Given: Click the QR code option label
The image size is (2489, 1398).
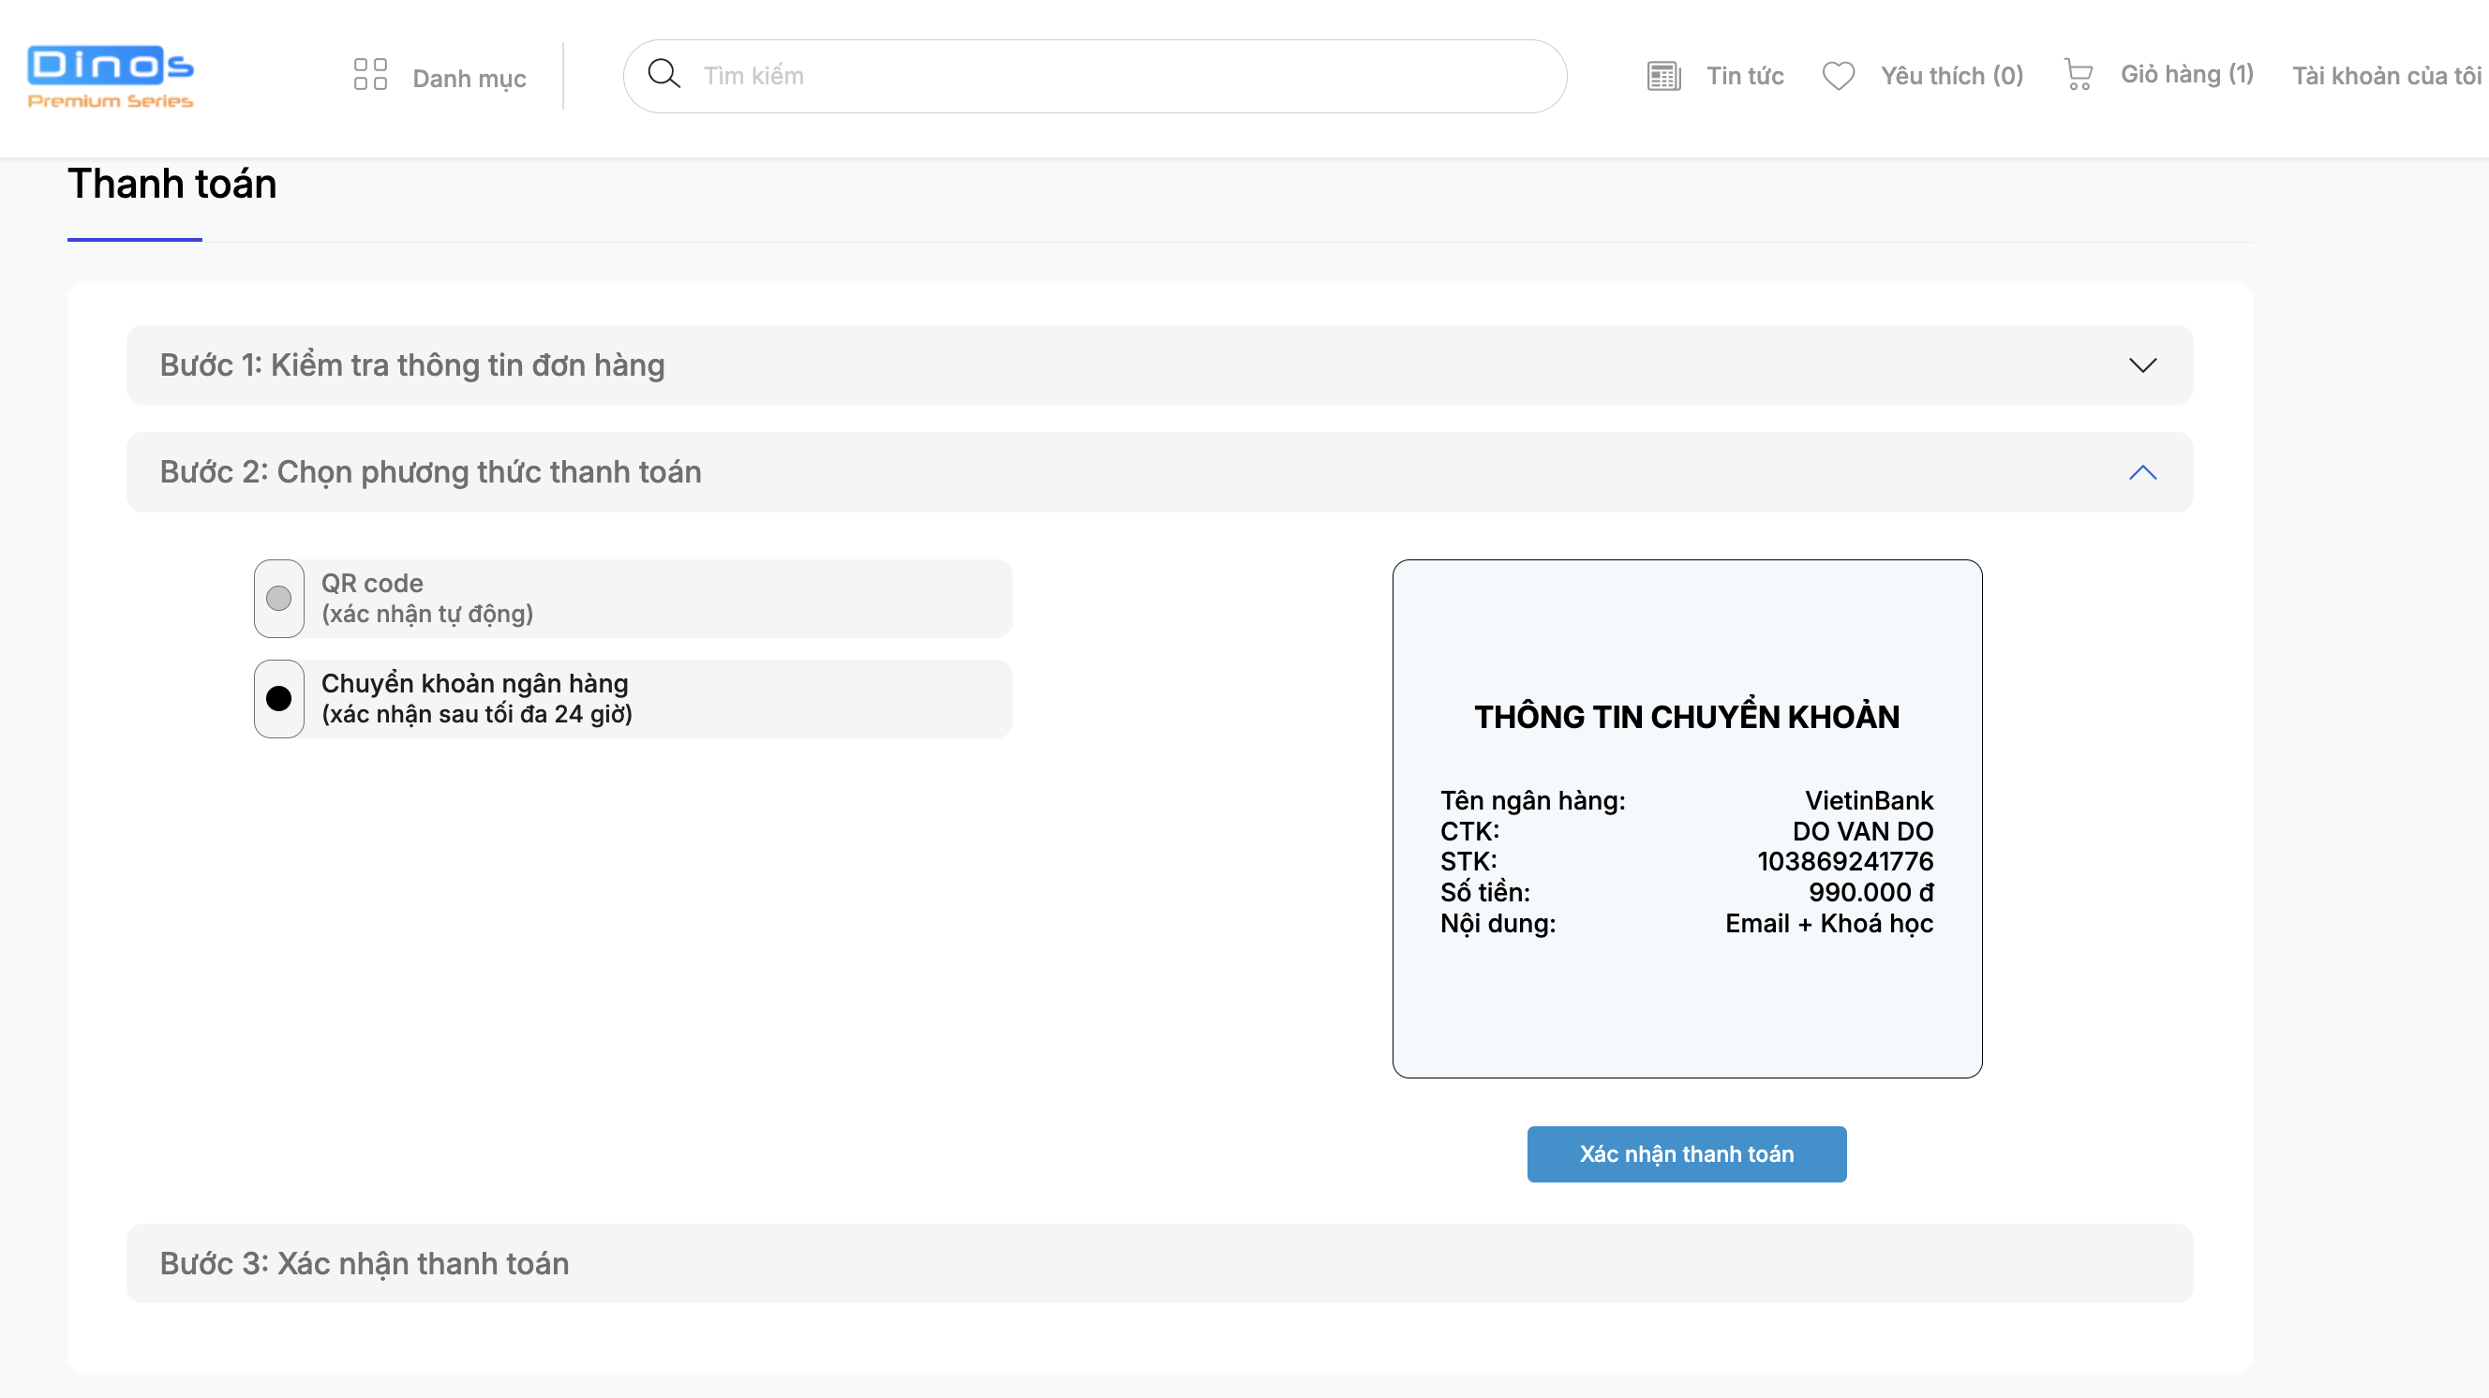Looking at the screenshot, I should [x=426, y=598].
